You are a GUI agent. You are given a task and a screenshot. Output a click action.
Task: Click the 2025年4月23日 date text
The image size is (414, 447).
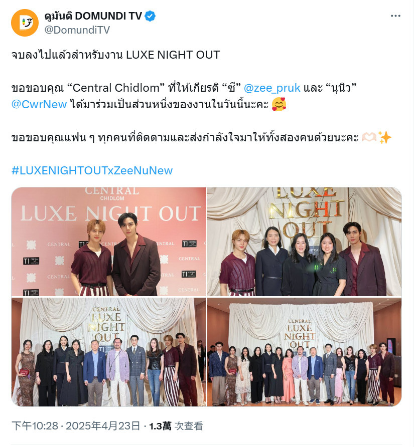point(103,426)
